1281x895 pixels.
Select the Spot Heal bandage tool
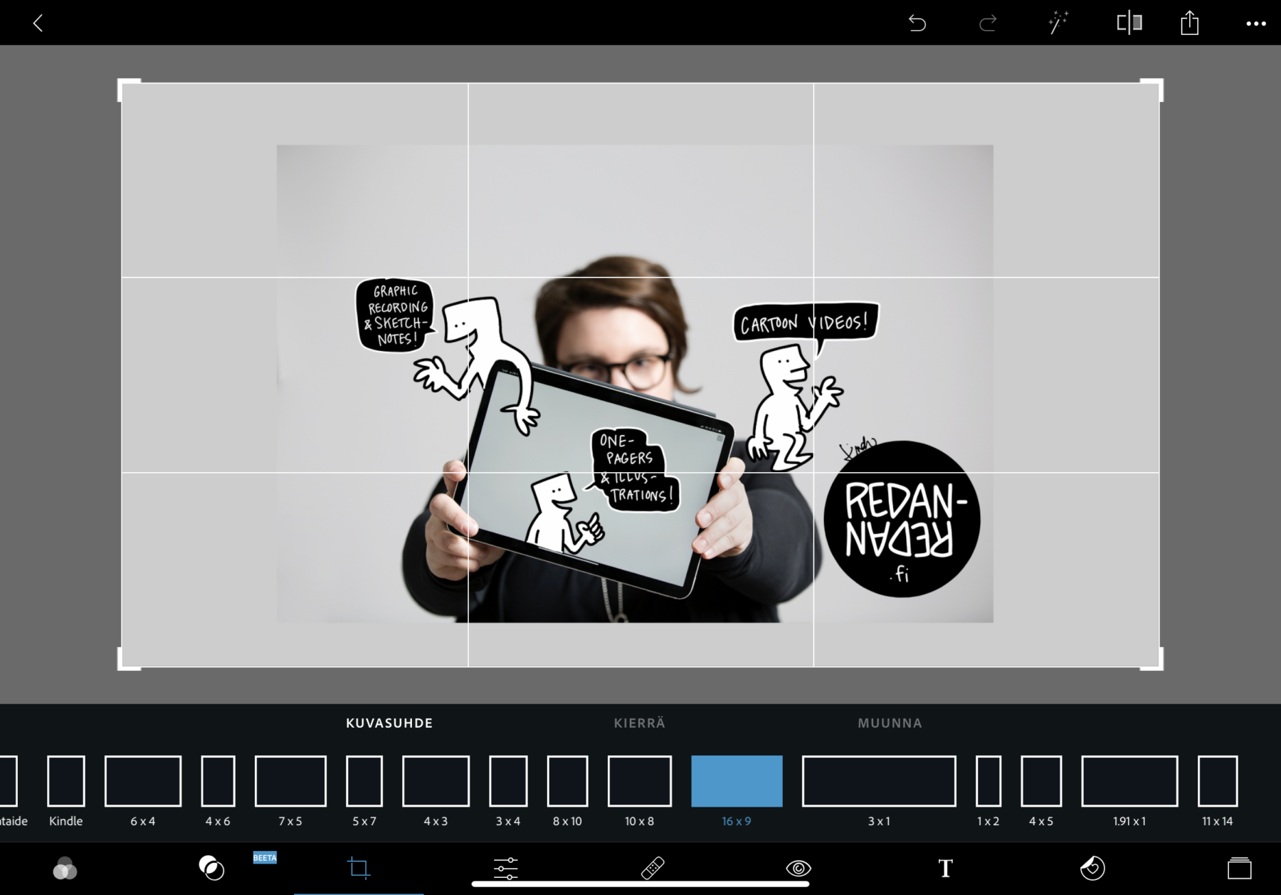pyautogui.click(x=653, y=868)
